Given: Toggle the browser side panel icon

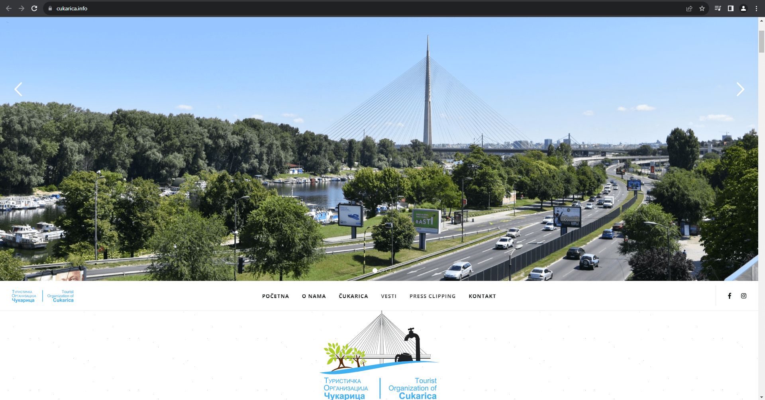Looking at the screenshot, I should [731, 8].
